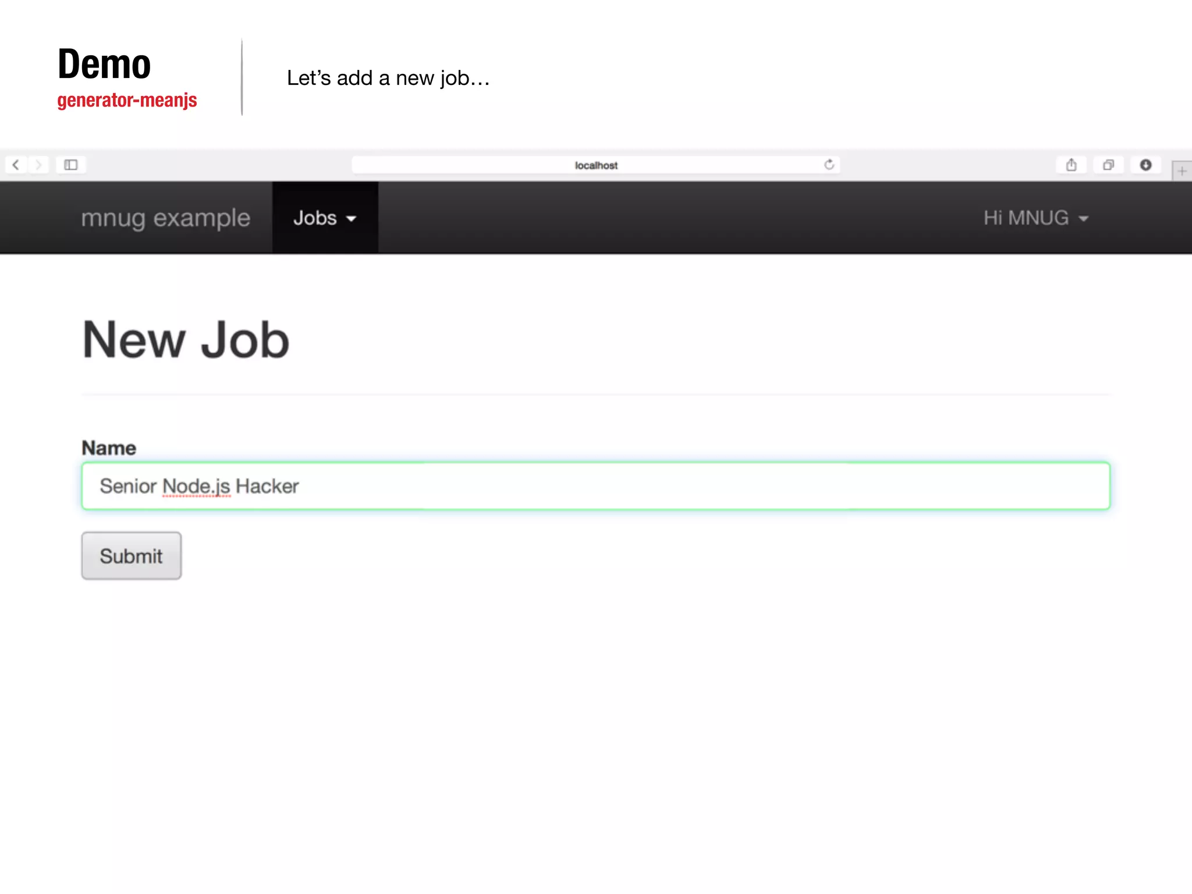Reload the localhost page
The height and width of the screenshot is (894, 1192).
(829, 165)
